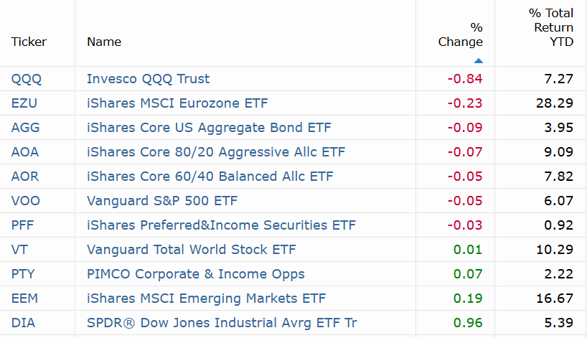Sort by the Name column header

click(x=104, y=42)
